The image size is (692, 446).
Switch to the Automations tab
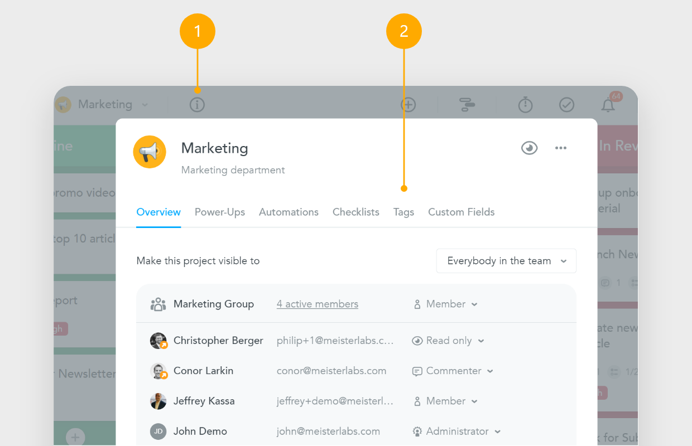(289, 212)
